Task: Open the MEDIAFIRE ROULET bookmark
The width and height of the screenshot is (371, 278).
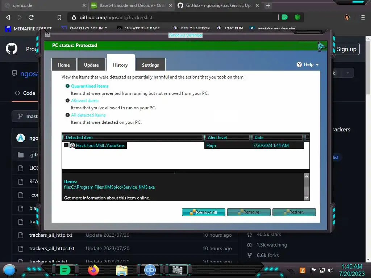Action: point(28,29)
